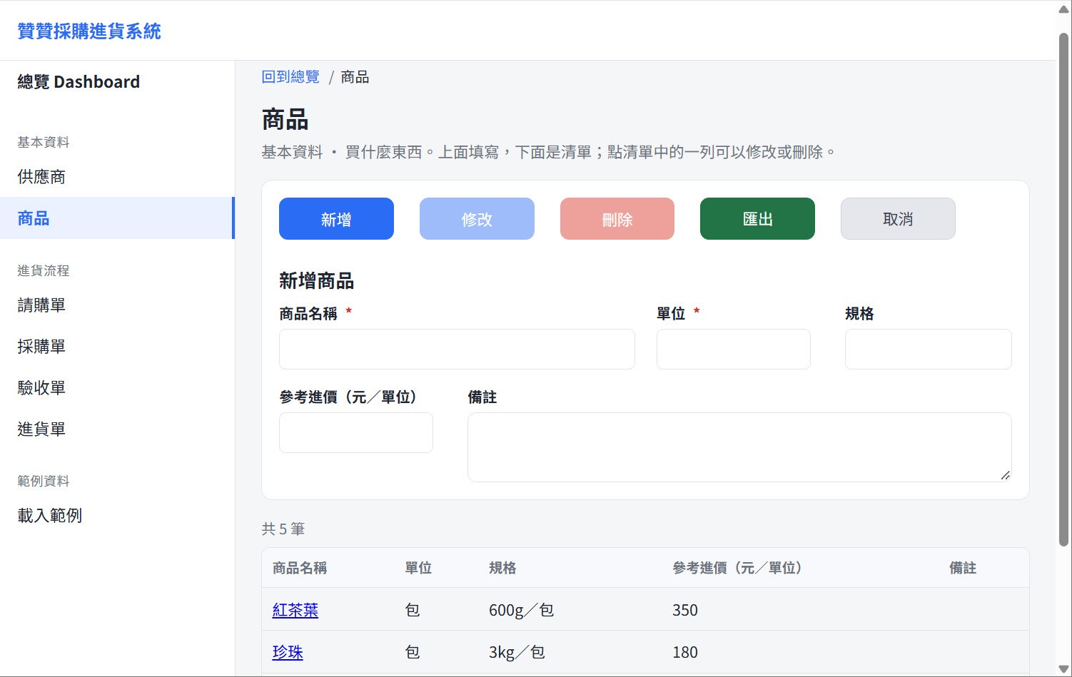This screenshot has height=677, width=1072.
Task: Focus the 單位 input field
Action: [x=734, y=349]
